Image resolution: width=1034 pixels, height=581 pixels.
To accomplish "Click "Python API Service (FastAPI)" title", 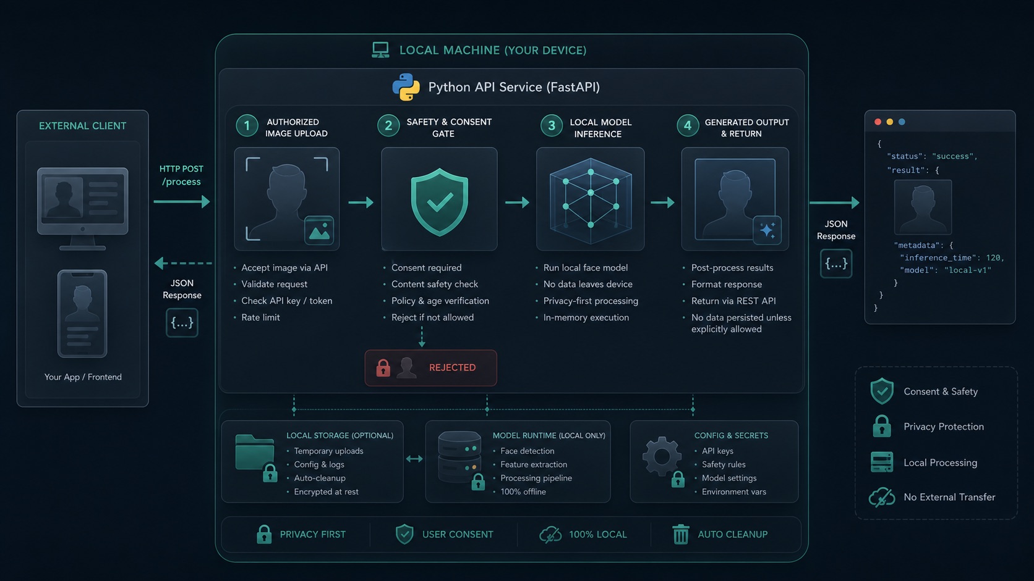I will coord(514,87).
